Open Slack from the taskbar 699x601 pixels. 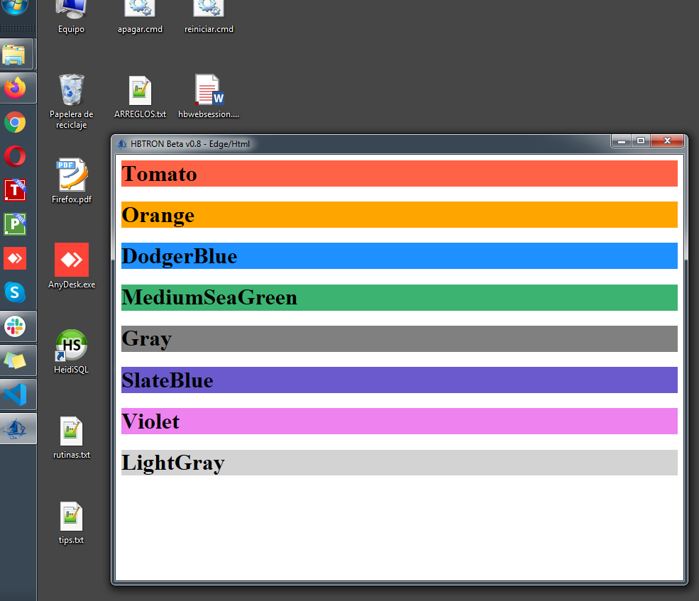15,326
